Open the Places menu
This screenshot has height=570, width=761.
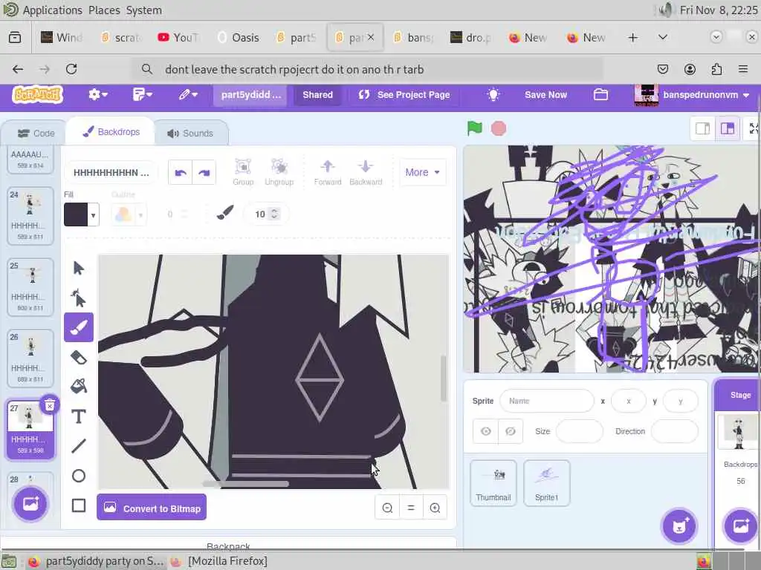(104, 10)
